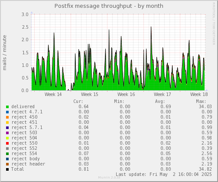Click reject 5.7.1 max value 0.99
The image size is (218, 182).
pyautogui.click(x=207, y=128)
